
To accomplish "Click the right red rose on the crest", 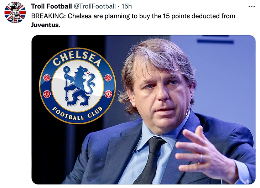I will point(108,94).
